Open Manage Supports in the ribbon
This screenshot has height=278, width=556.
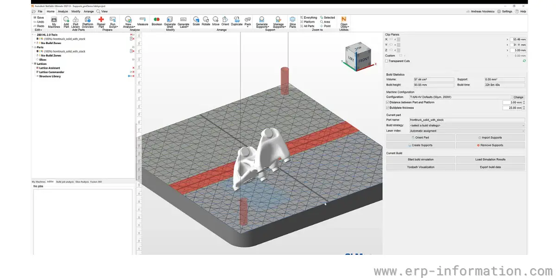pos(278,22)
